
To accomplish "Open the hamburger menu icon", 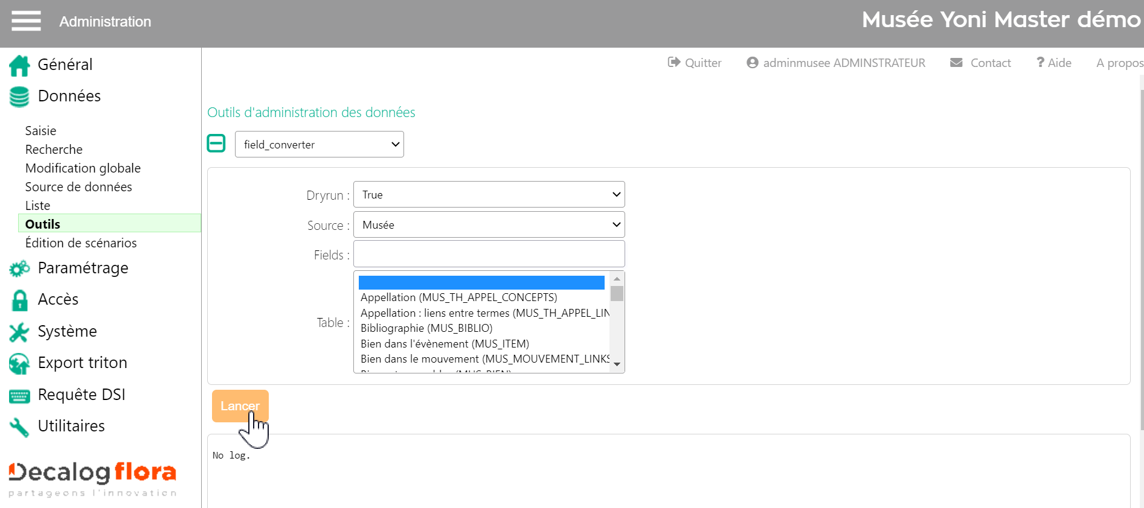I will pos(26,21).
